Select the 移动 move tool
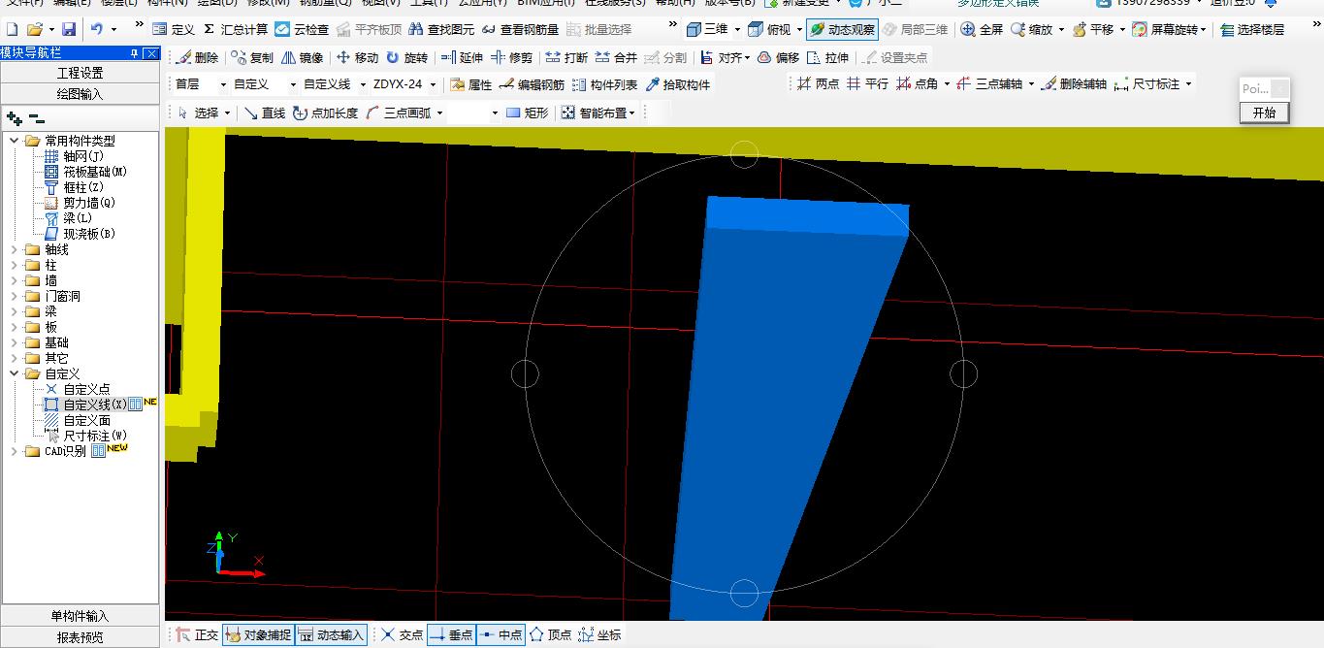 click(x=357, y=57)
